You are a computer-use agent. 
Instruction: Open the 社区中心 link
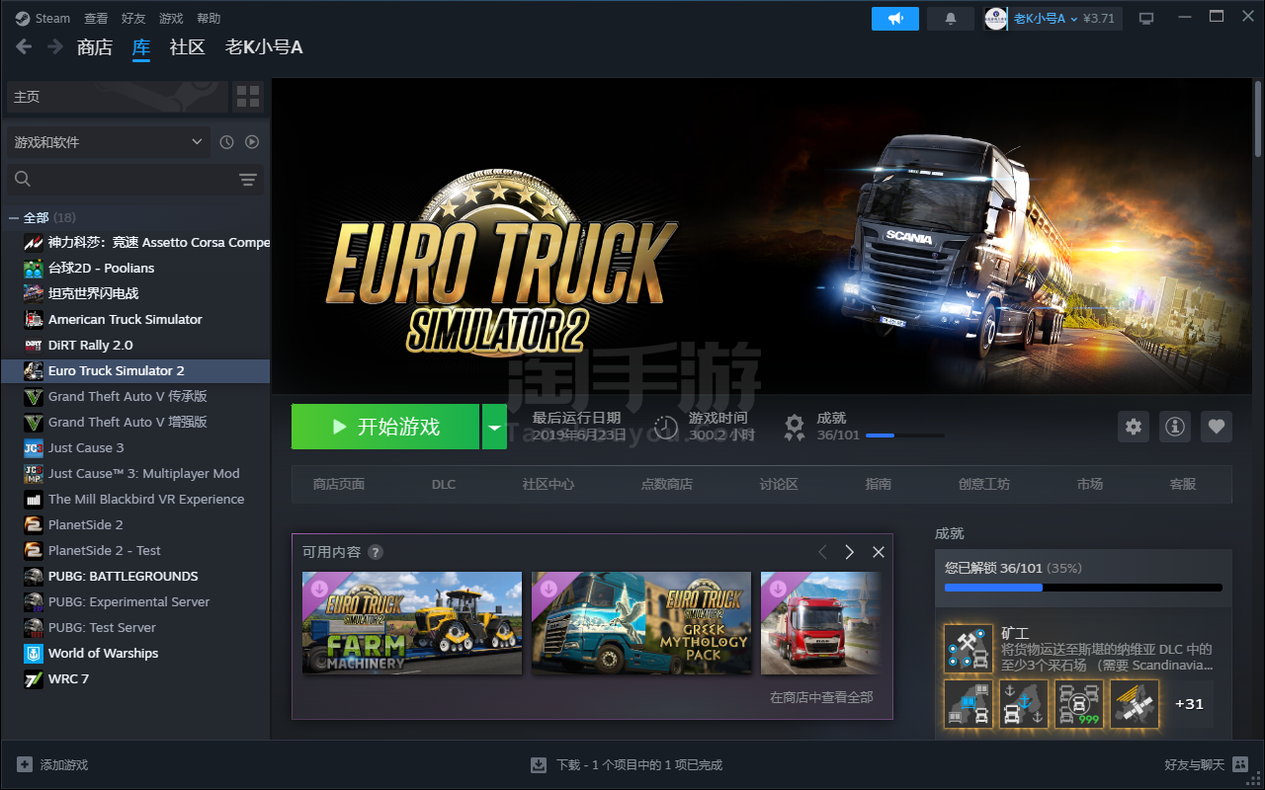pyautogui.click(x=548, y=484)
